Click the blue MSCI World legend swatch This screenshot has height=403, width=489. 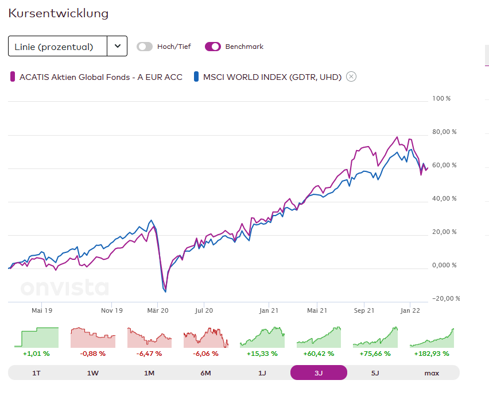196,76
